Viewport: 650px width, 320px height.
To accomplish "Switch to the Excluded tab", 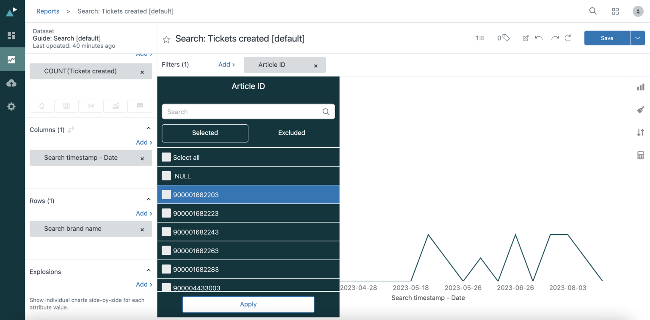I will coord(292,133).
